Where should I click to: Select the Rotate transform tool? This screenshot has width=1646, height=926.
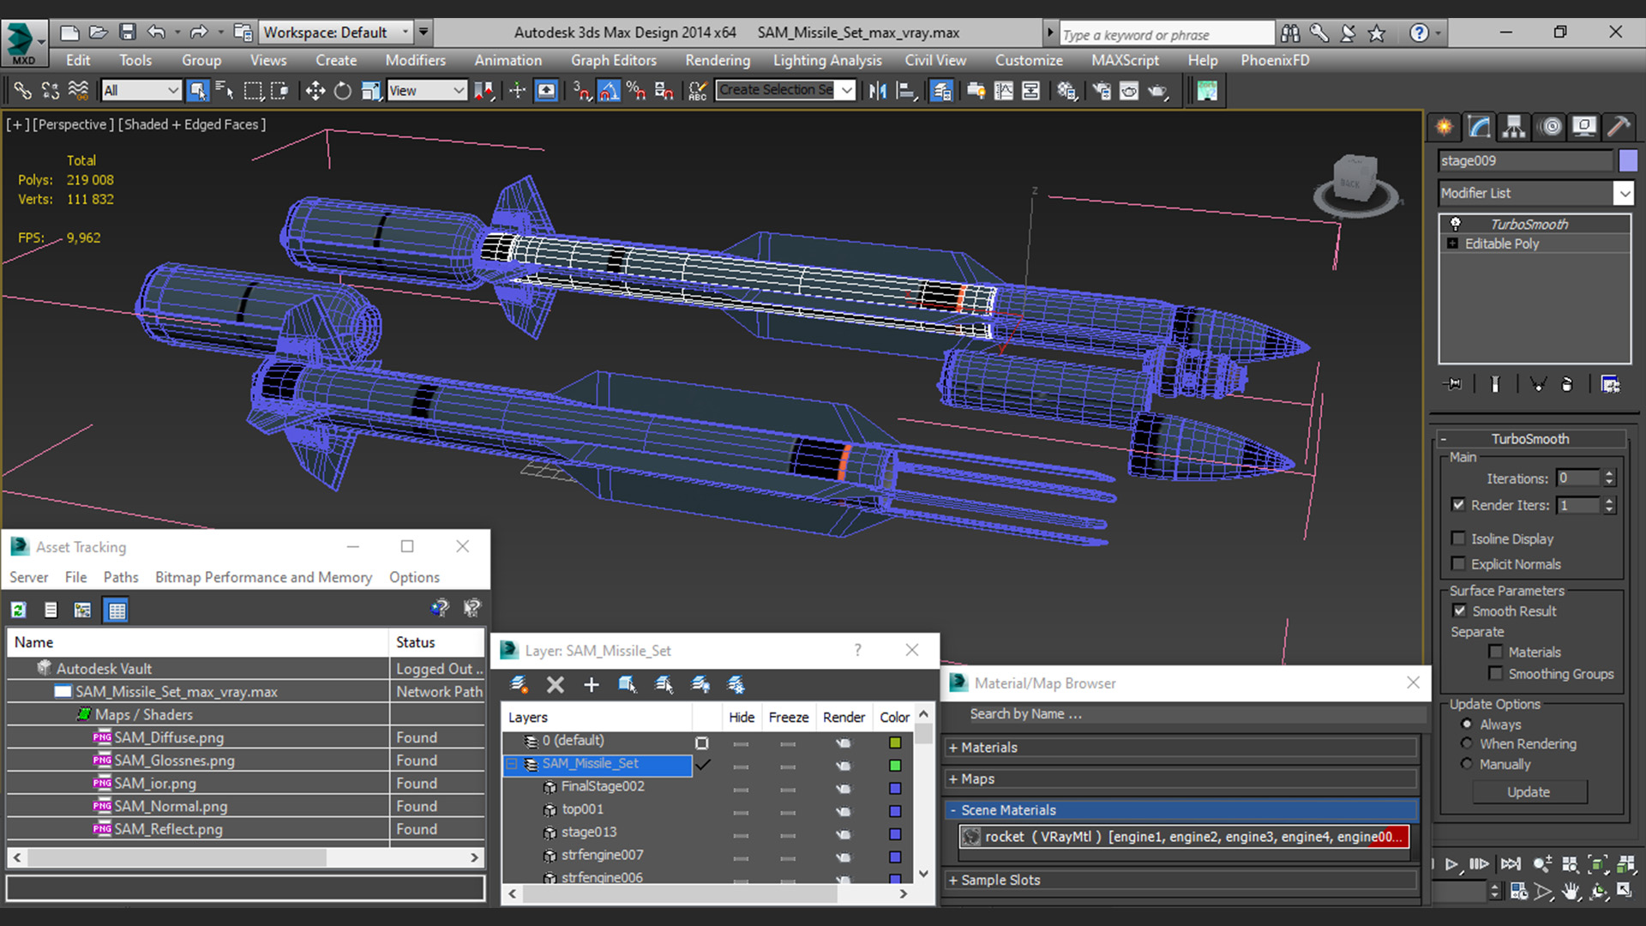[342, 90]
